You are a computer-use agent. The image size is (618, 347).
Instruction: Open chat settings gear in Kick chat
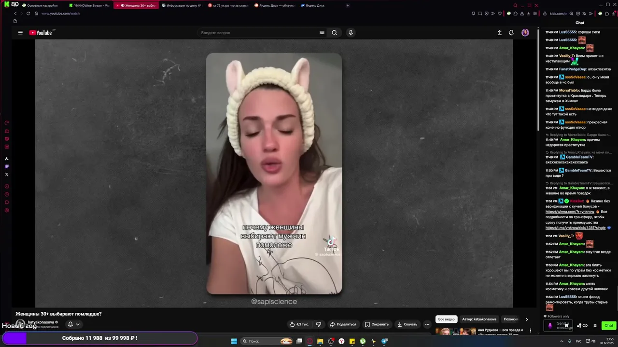click(x=595, y=325)
